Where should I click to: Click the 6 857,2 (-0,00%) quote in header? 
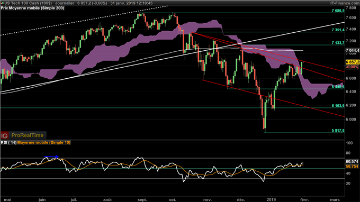(92, 3)
